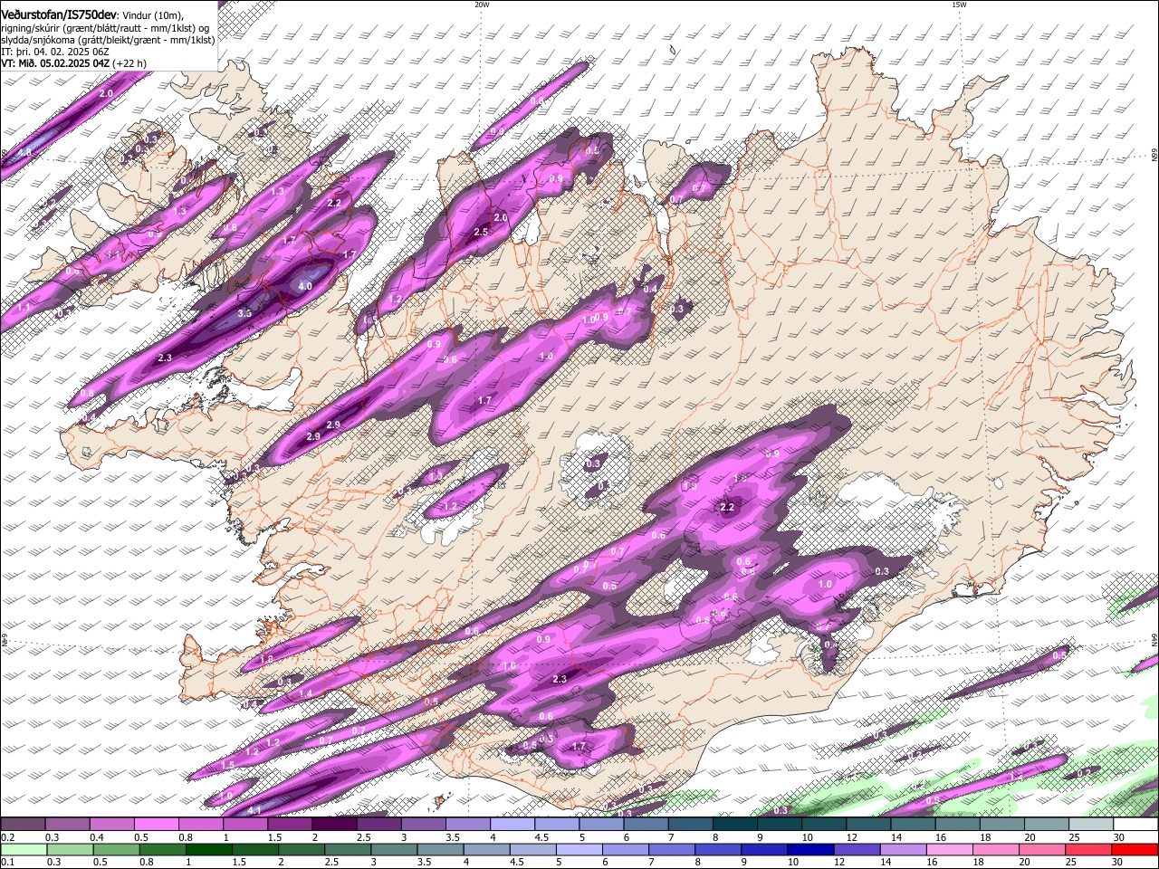Click red rain swatch after 30 in lower legend

pos(1135,849)
